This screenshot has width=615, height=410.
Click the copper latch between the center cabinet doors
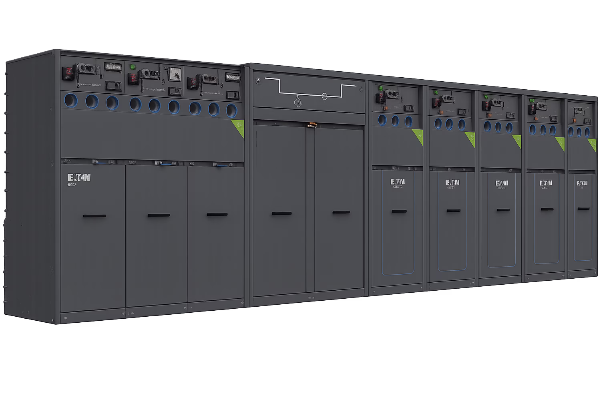coord(311,125)
